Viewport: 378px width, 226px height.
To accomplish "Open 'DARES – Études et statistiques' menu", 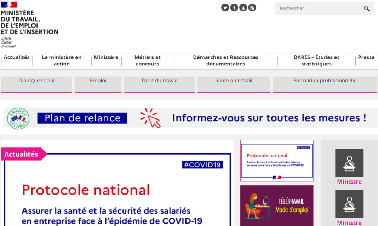I will (x=316, y=60).
